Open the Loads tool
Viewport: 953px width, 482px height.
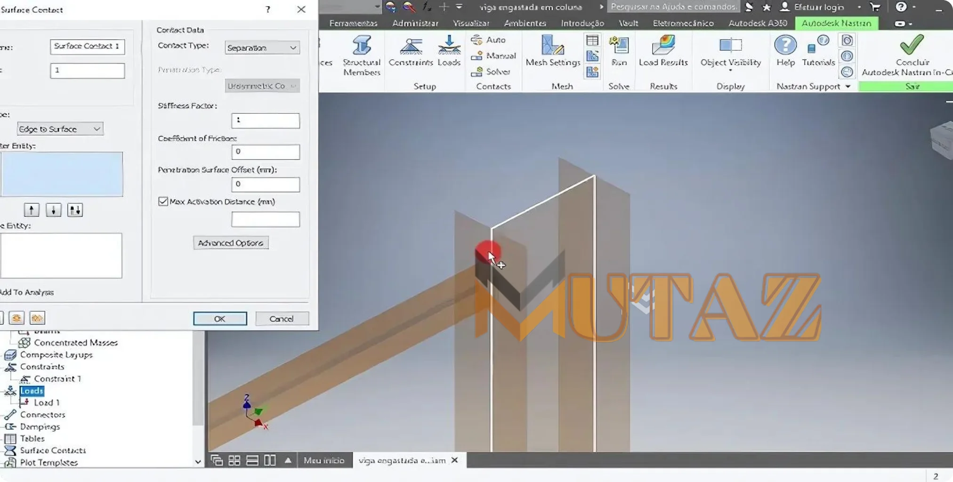click(x=449, y=51)
